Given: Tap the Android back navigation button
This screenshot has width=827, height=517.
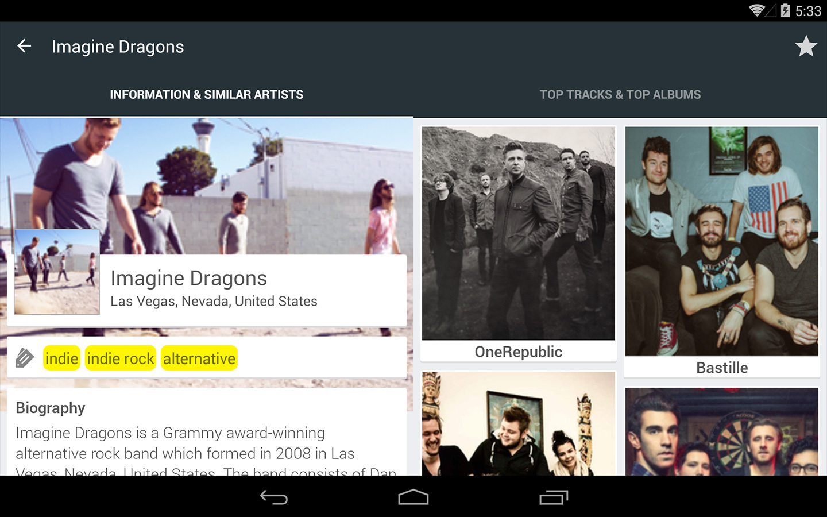Looking at the screenshot, I should (274, 497).
